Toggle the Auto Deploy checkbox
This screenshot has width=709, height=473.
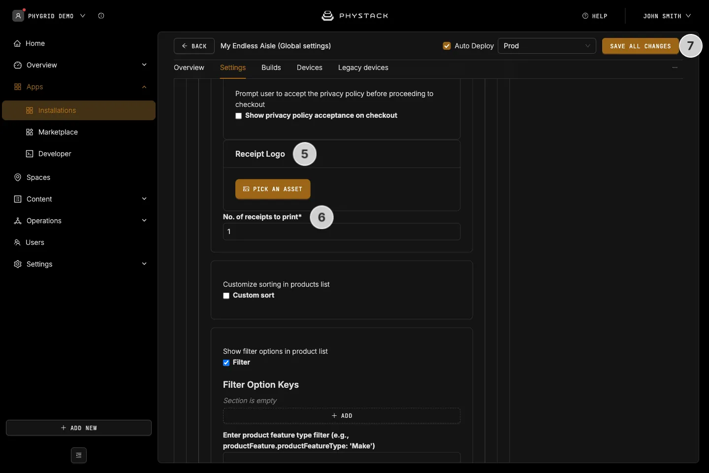coord(447,46)
